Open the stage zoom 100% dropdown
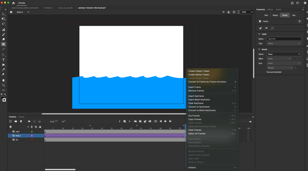The image size is (308, 171). (252, 12)
